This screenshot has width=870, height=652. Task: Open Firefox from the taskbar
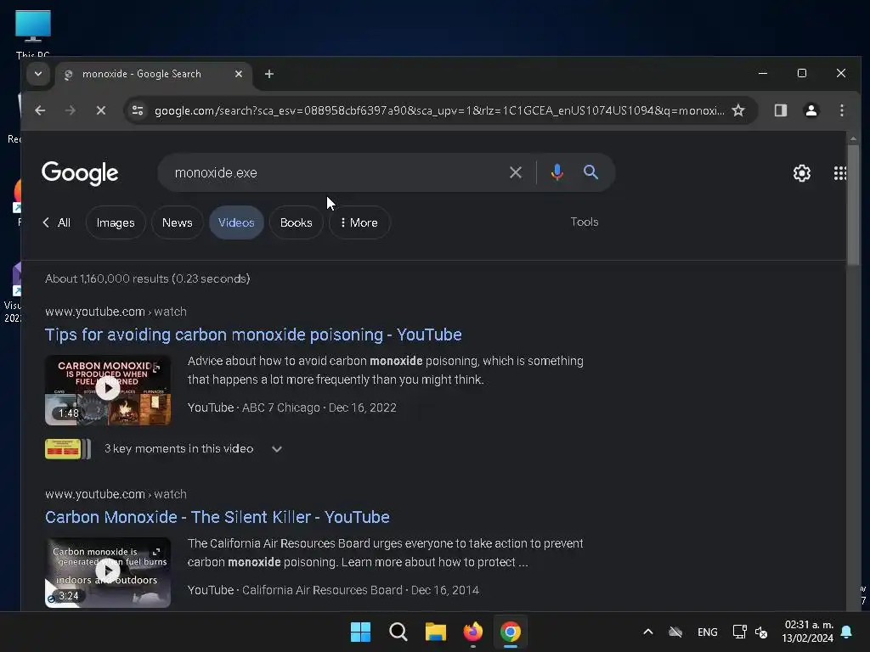(473, 632)
